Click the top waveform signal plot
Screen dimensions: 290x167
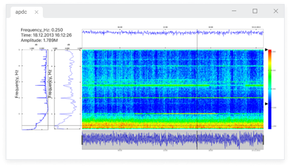tap(173, 38)
